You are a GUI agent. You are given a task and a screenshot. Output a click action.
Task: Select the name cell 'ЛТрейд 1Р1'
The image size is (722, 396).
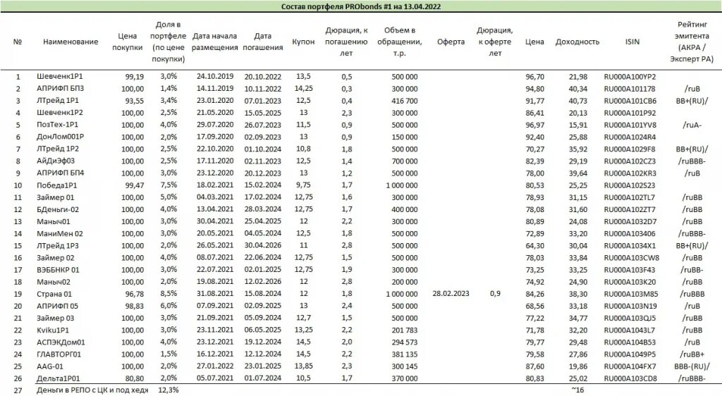click(58, 100)
